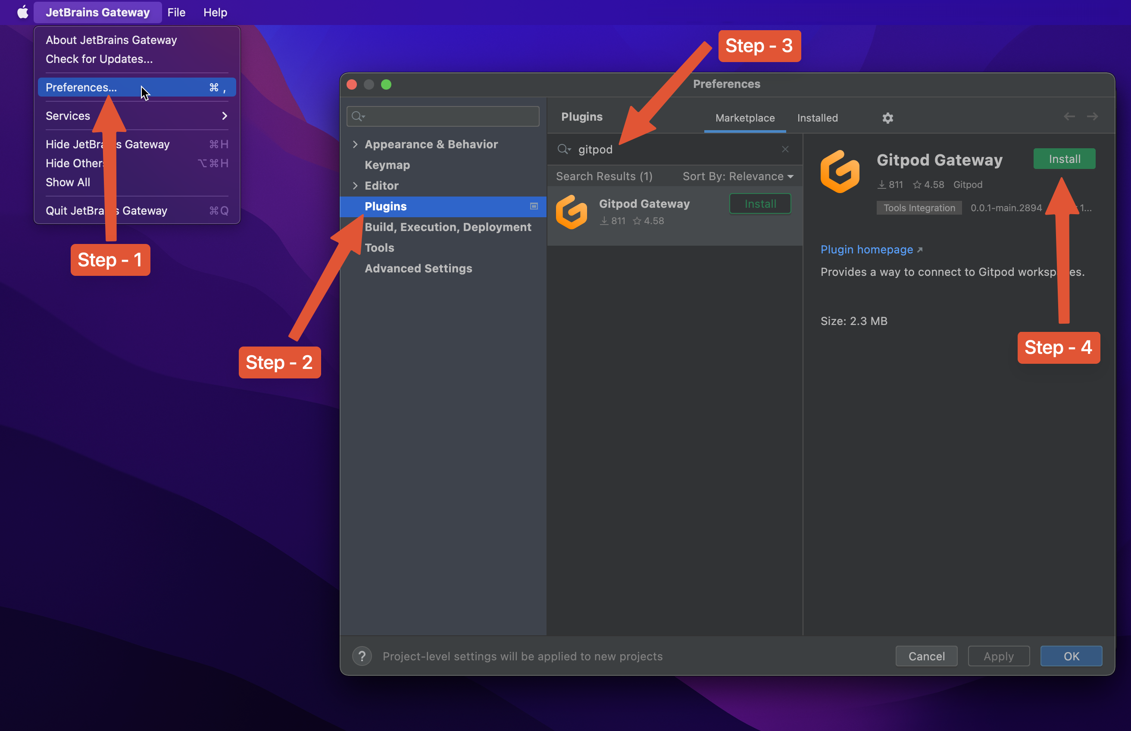Image resolution: width=1131 pixels, height=731 pixels.
Task: Select Tools in the settings tree
Action: (442, 248)
